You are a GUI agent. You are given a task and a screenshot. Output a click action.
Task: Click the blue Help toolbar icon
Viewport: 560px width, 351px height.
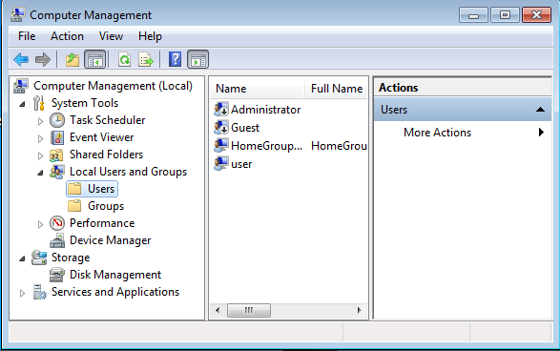(175, 59)
